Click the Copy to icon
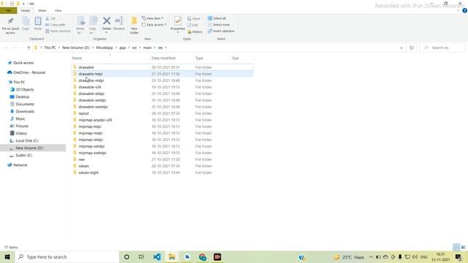This screenshot has height=263, width=468. tap(93, 21)
